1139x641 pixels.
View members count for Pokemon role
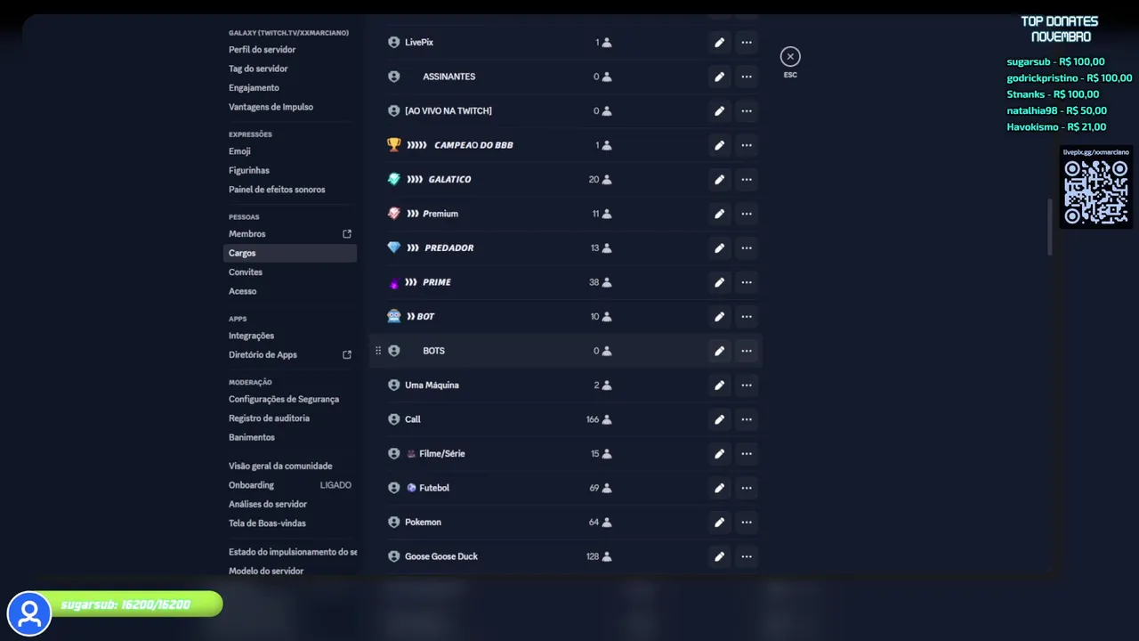[601, 523]
